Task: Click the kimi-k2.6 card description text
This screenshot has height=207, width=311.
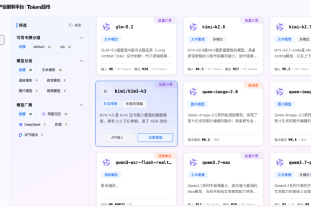Action: pos(222,53)
